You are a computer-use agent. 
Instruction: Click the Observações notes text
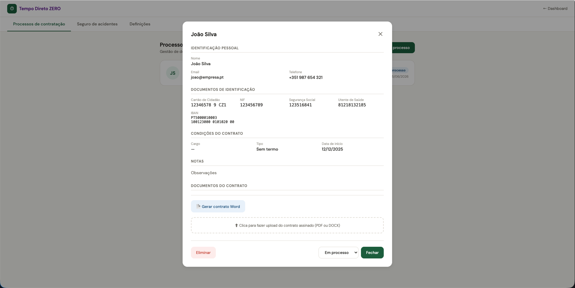coord(204,173)
